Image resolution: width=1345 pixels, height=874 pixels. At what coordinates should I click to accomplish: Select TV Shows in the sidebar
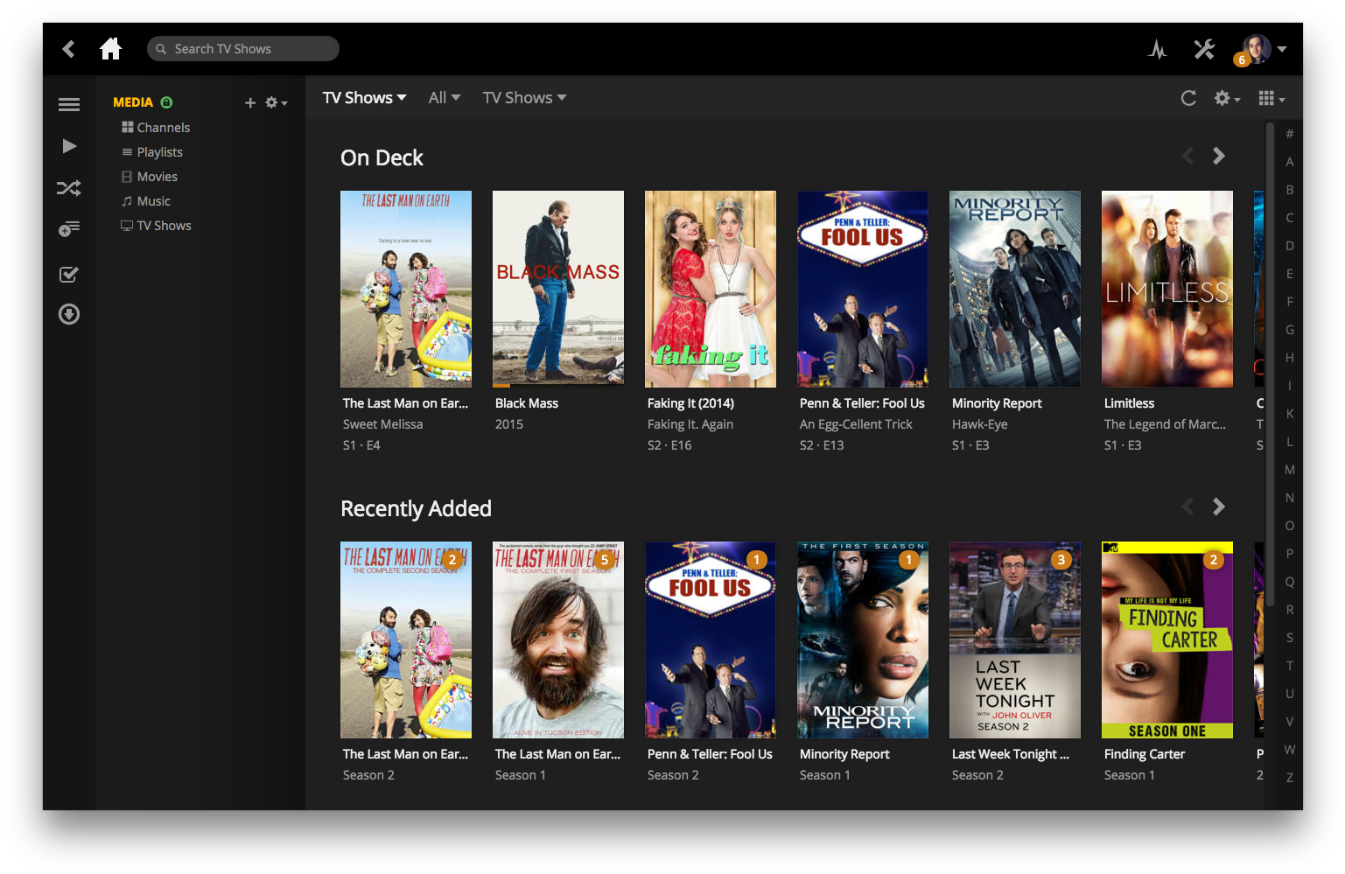(x=156, y=226)
